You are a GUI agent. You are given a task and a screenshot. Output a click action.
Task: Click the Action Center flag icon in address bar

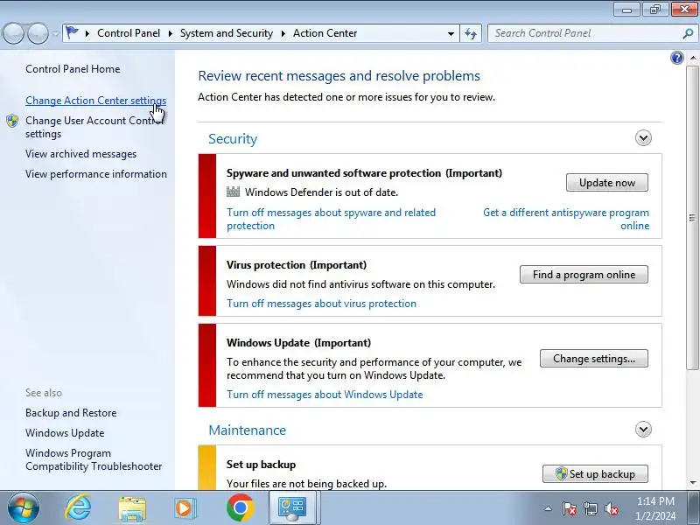pyautogui.click(x=72, y=32)
